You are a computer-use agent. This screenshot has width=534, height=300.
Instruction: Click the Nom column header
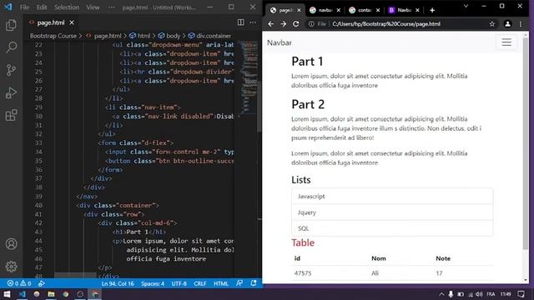378,258
